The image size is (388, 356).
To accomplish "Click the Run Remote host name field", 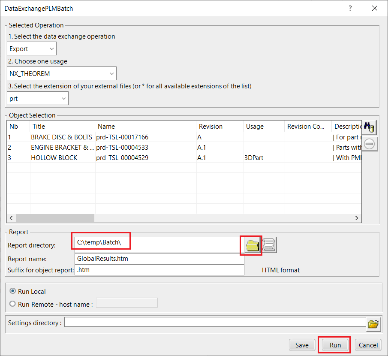I will 127,302.
